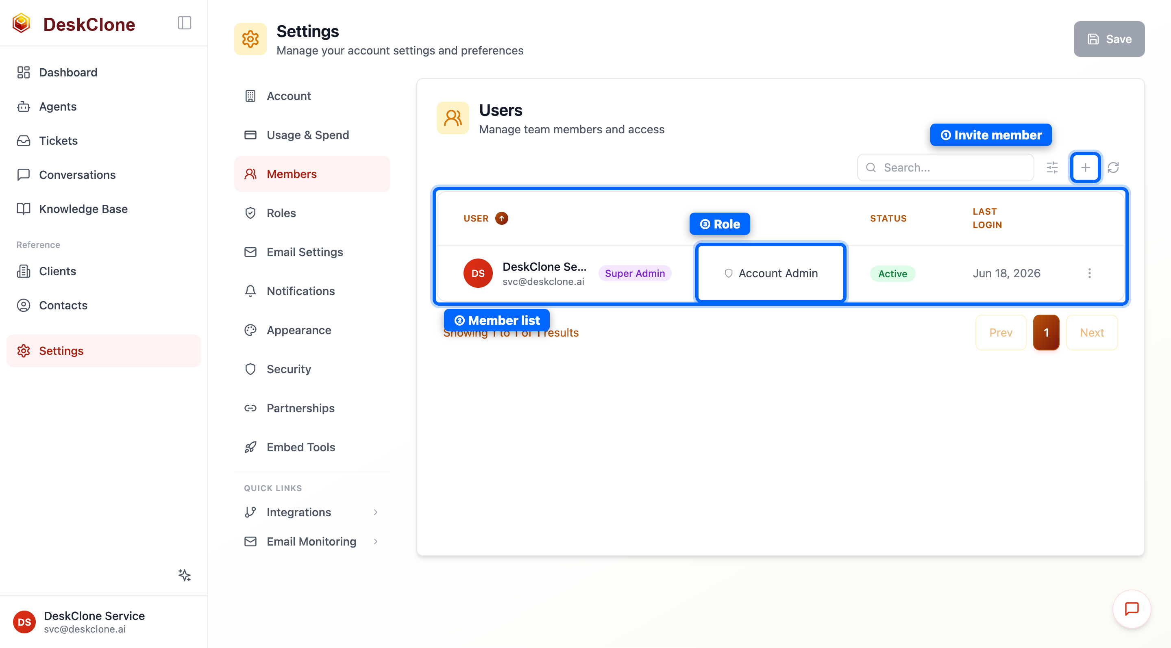
Task: Open DeskClone Service user profile
Action: tap(104, 622)
